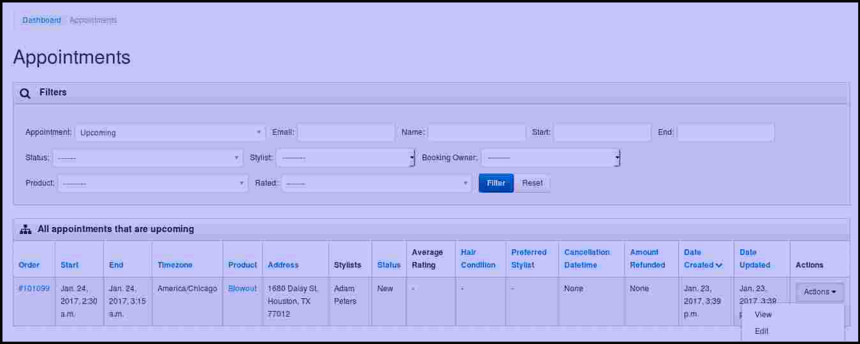860x344 pixels.
Task: Focus the Start date filter input
Action: [602, 132]
